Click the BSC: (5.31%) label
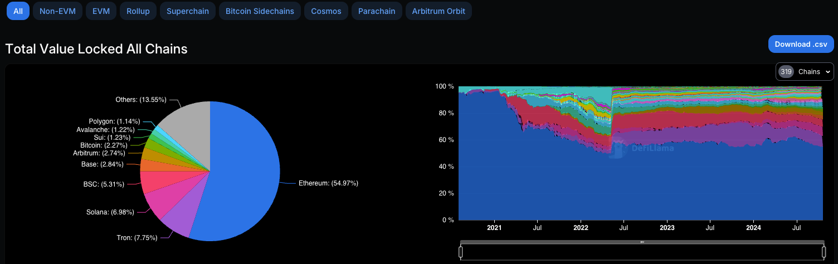 pyautogui.click(x=103, y=184)
